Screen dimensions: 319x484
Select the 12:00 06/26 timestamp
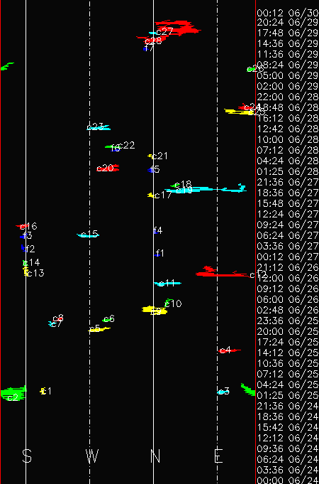click(x=288, y=278)
